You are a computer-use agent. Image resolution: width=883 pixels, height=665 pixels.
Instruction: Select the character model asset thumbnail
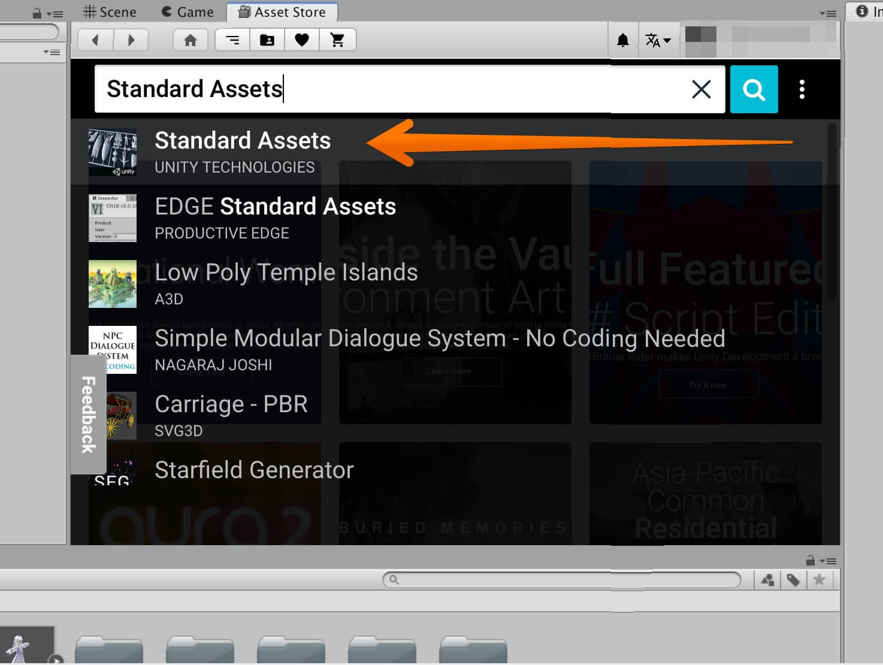(27, 646)
